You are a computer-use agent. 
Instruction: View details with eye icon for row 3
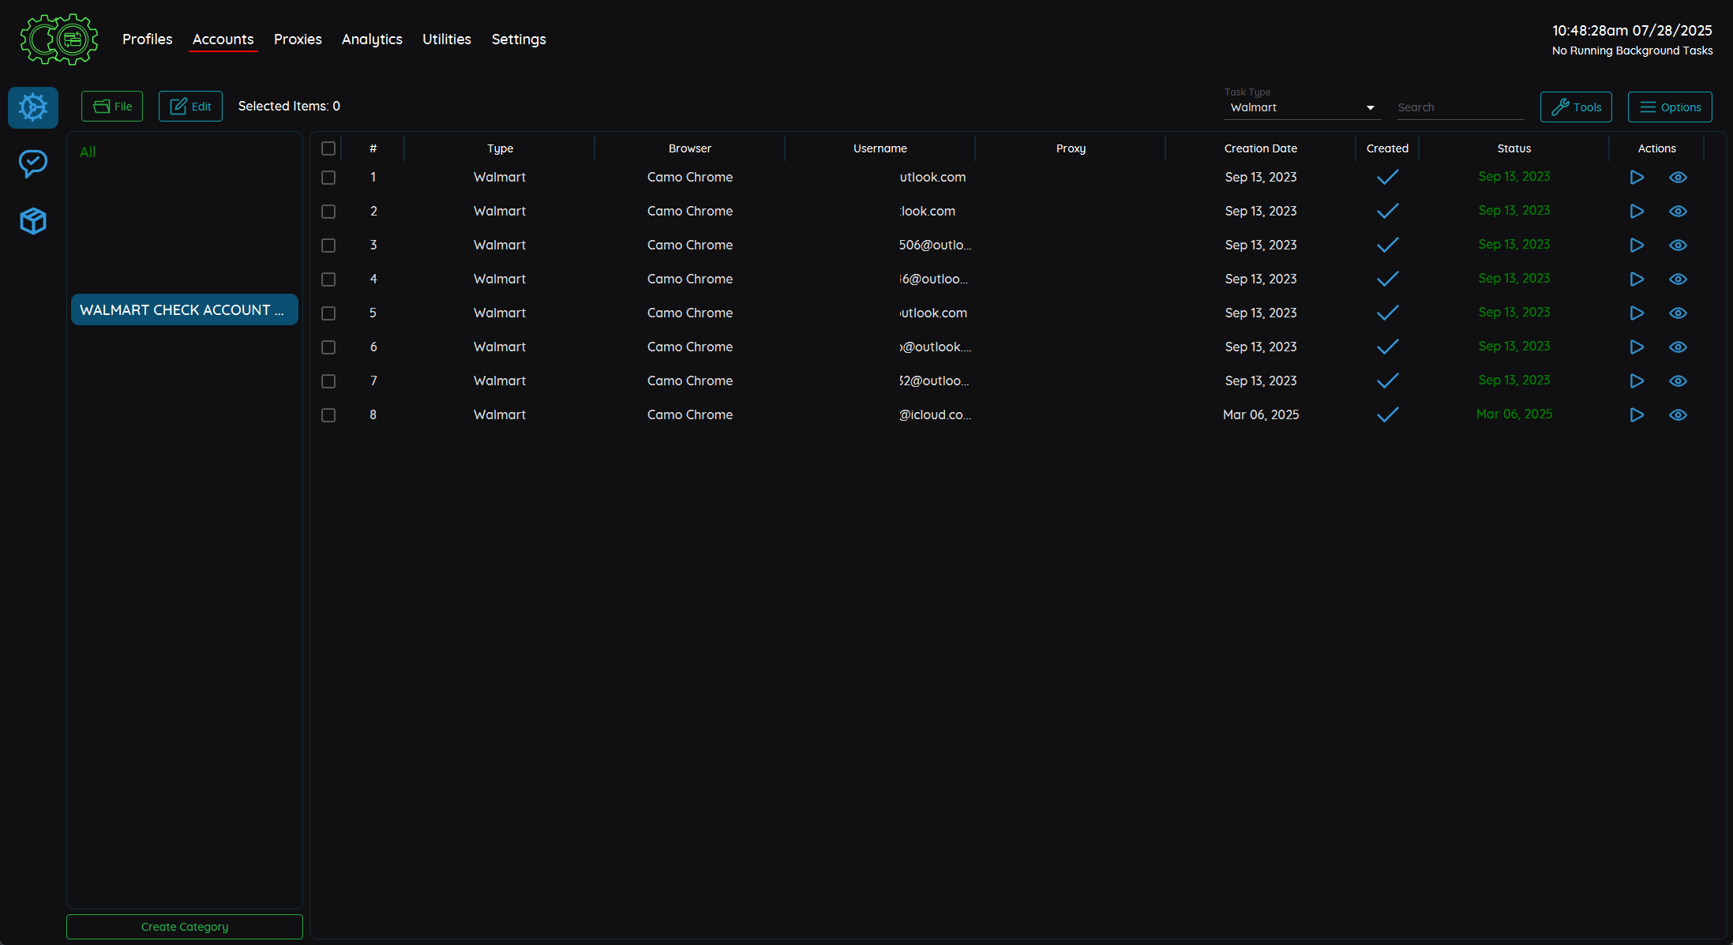coord(1679,246)
